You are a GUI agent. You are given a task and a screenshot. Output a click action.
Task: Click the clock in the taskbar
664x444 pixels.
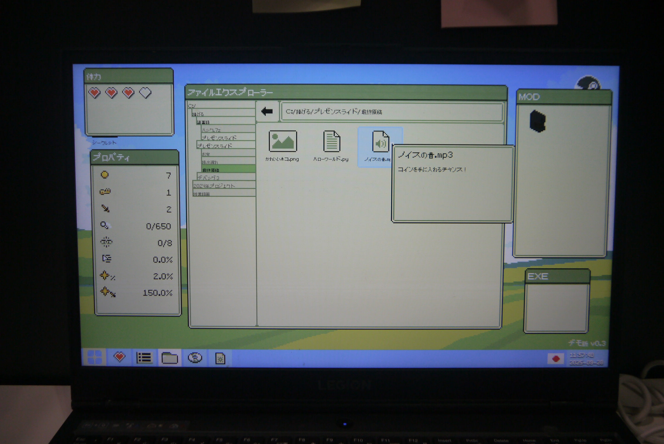(585, 359)
